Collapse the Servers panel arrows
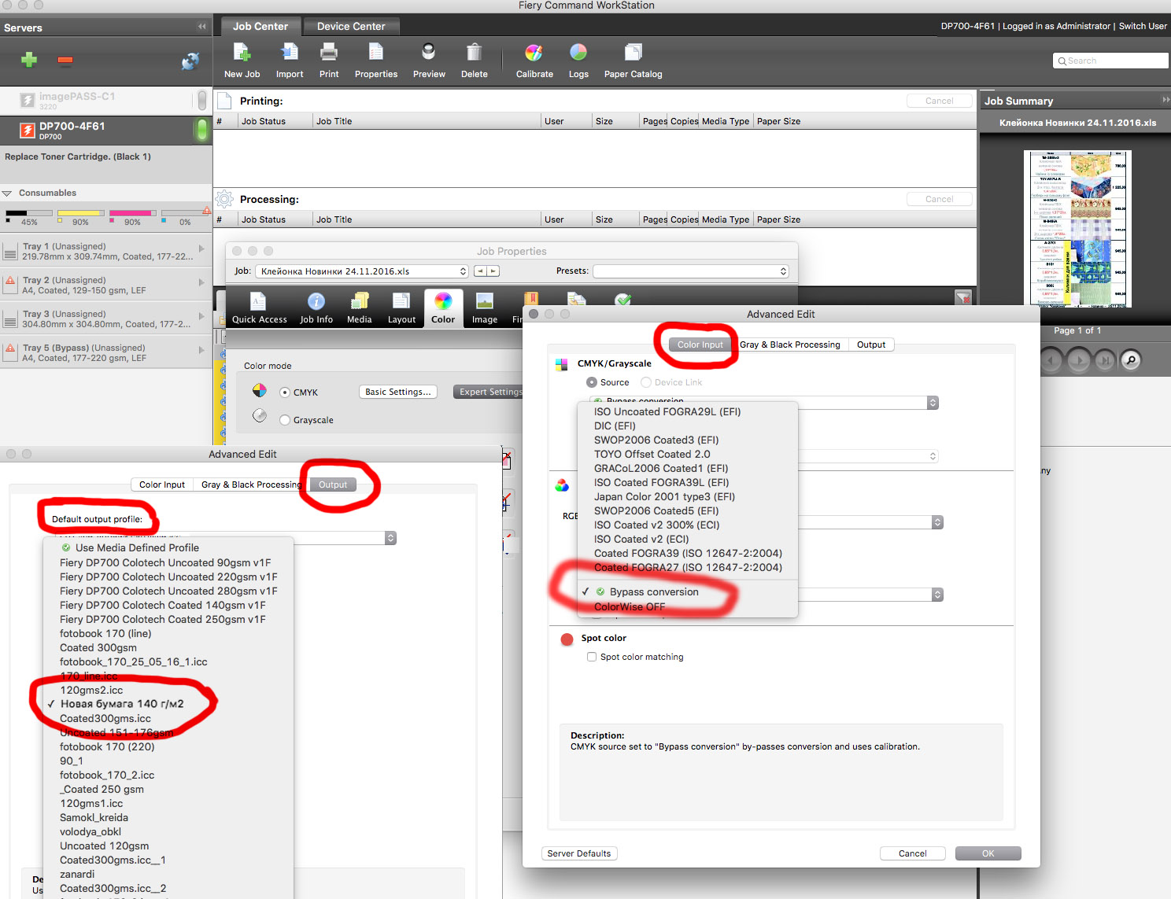This screenshot has width=1171, height=899. [202, 27]
